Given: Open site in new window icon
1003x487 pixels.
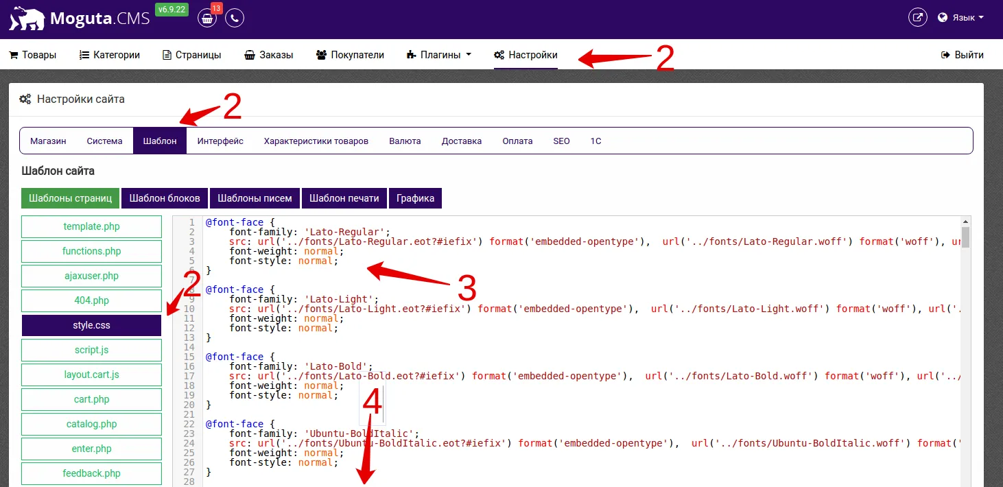Looking at the screenshot, I should 917,18.
